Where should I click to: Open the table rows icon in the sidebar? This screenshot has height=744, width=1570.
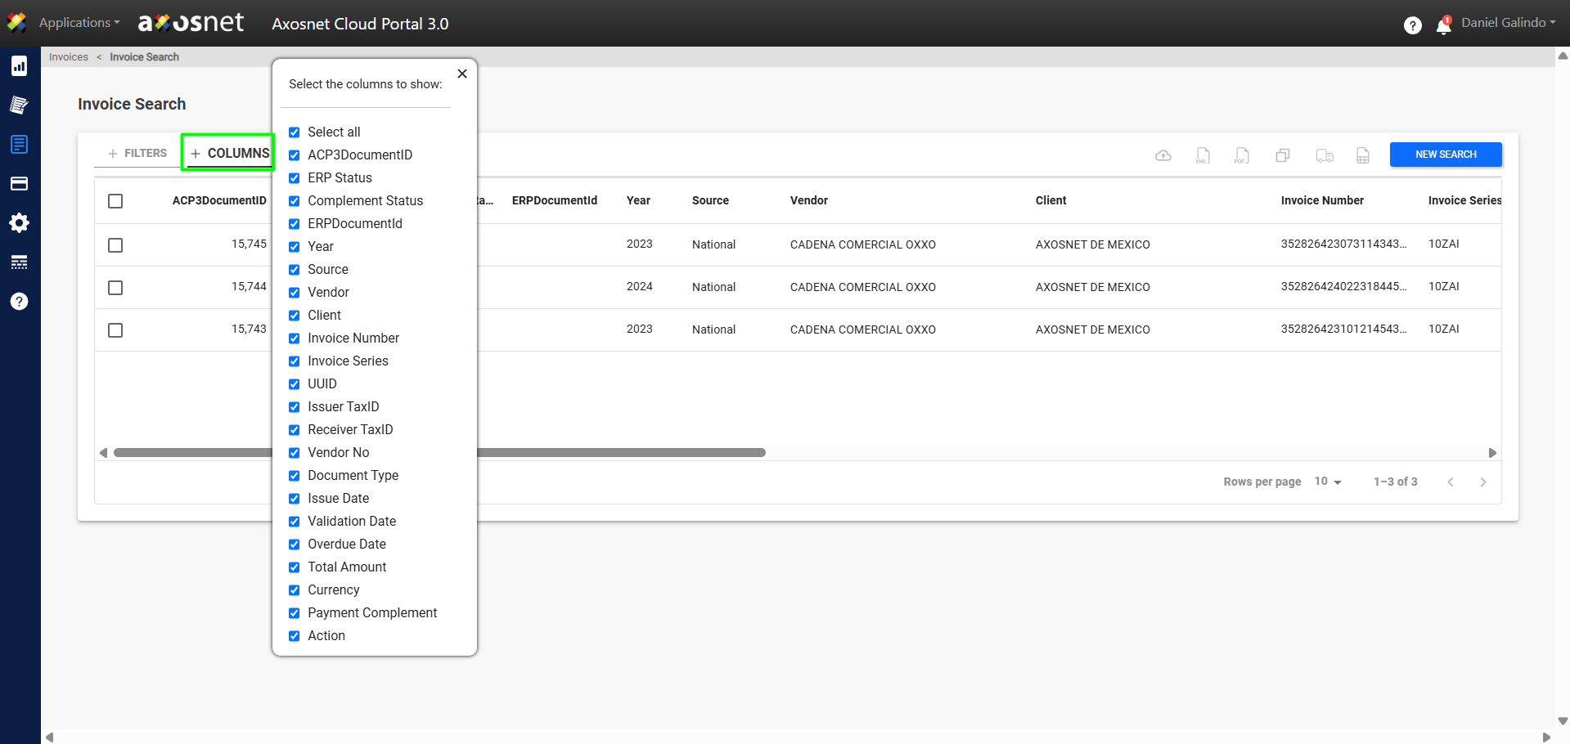coord(20,262)
